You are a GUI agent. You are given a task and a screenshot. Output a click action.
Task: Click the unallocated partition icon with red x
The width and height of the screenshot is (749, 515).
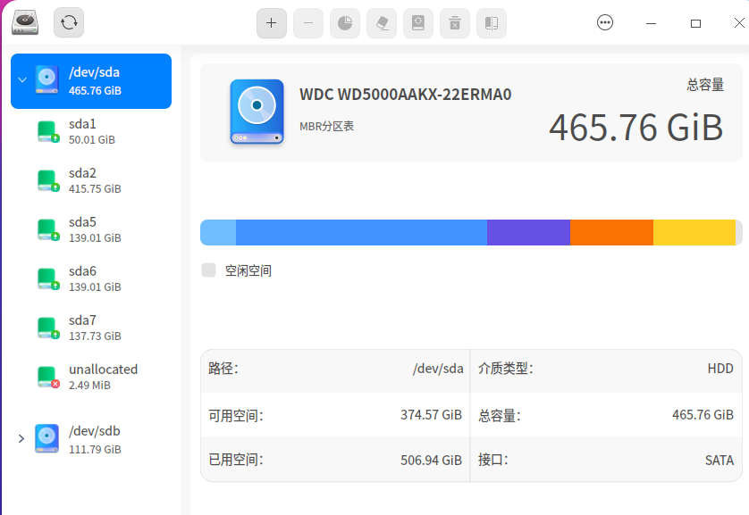48,378
